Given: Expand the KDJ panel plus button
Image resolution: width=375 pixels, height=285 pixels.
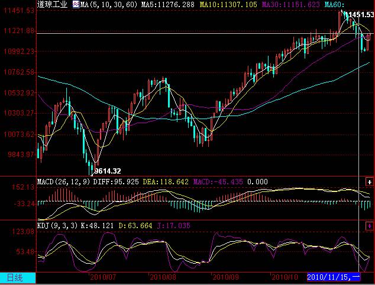Looking at the screenshot, I should click(x=370, y=226).
